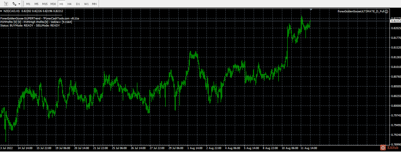401x152 pixels.
Task: Switch chart to M5 timeframe
Action: (x=36, y=4)
